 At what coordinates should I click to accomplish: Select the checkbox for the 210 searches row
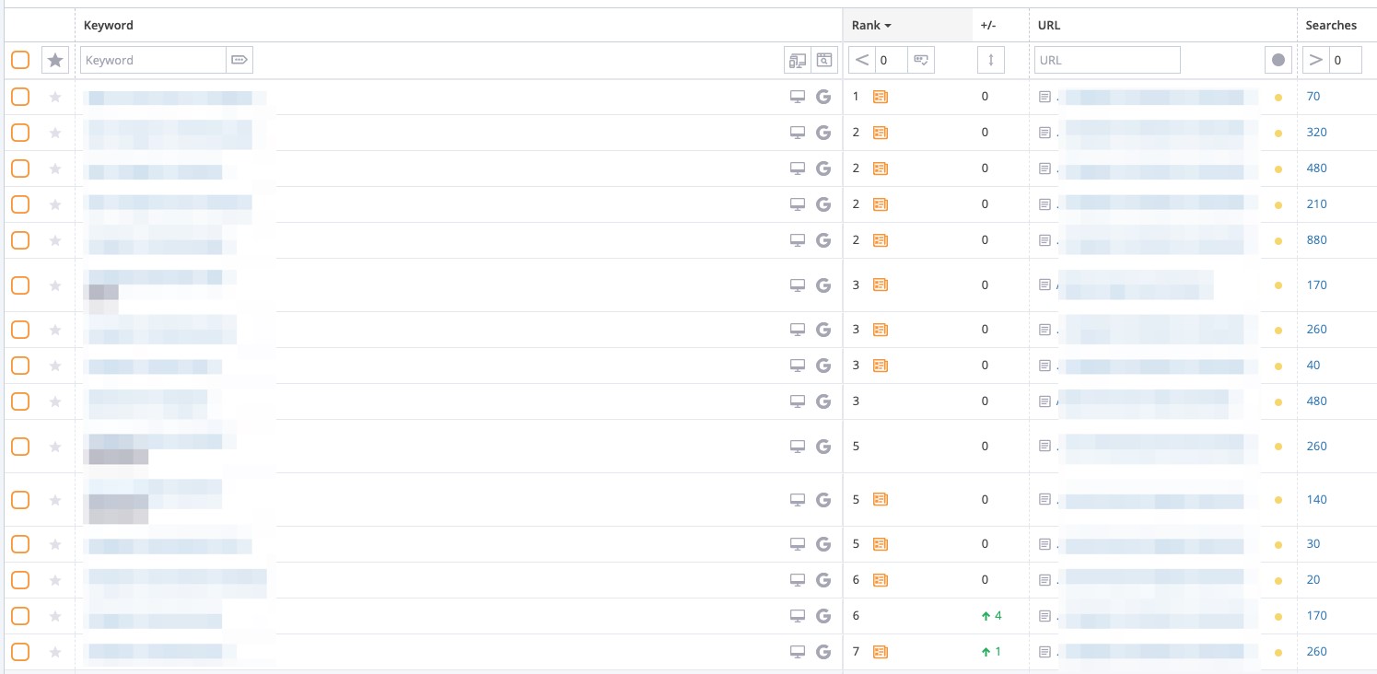click(20, 204)
